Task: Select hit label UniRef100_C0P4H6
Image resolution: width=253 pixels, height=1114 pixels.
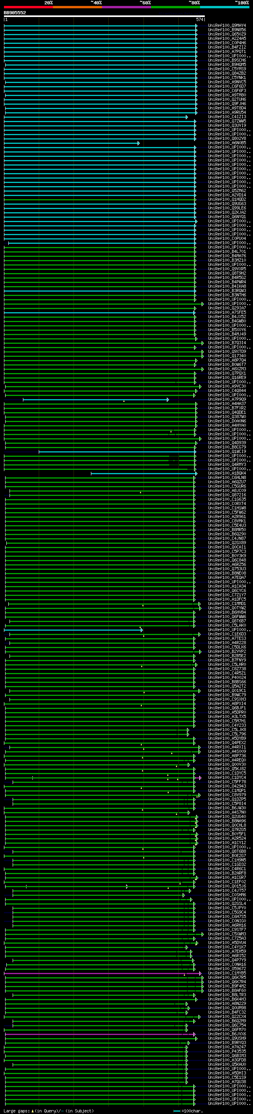Action: point(227,43)
